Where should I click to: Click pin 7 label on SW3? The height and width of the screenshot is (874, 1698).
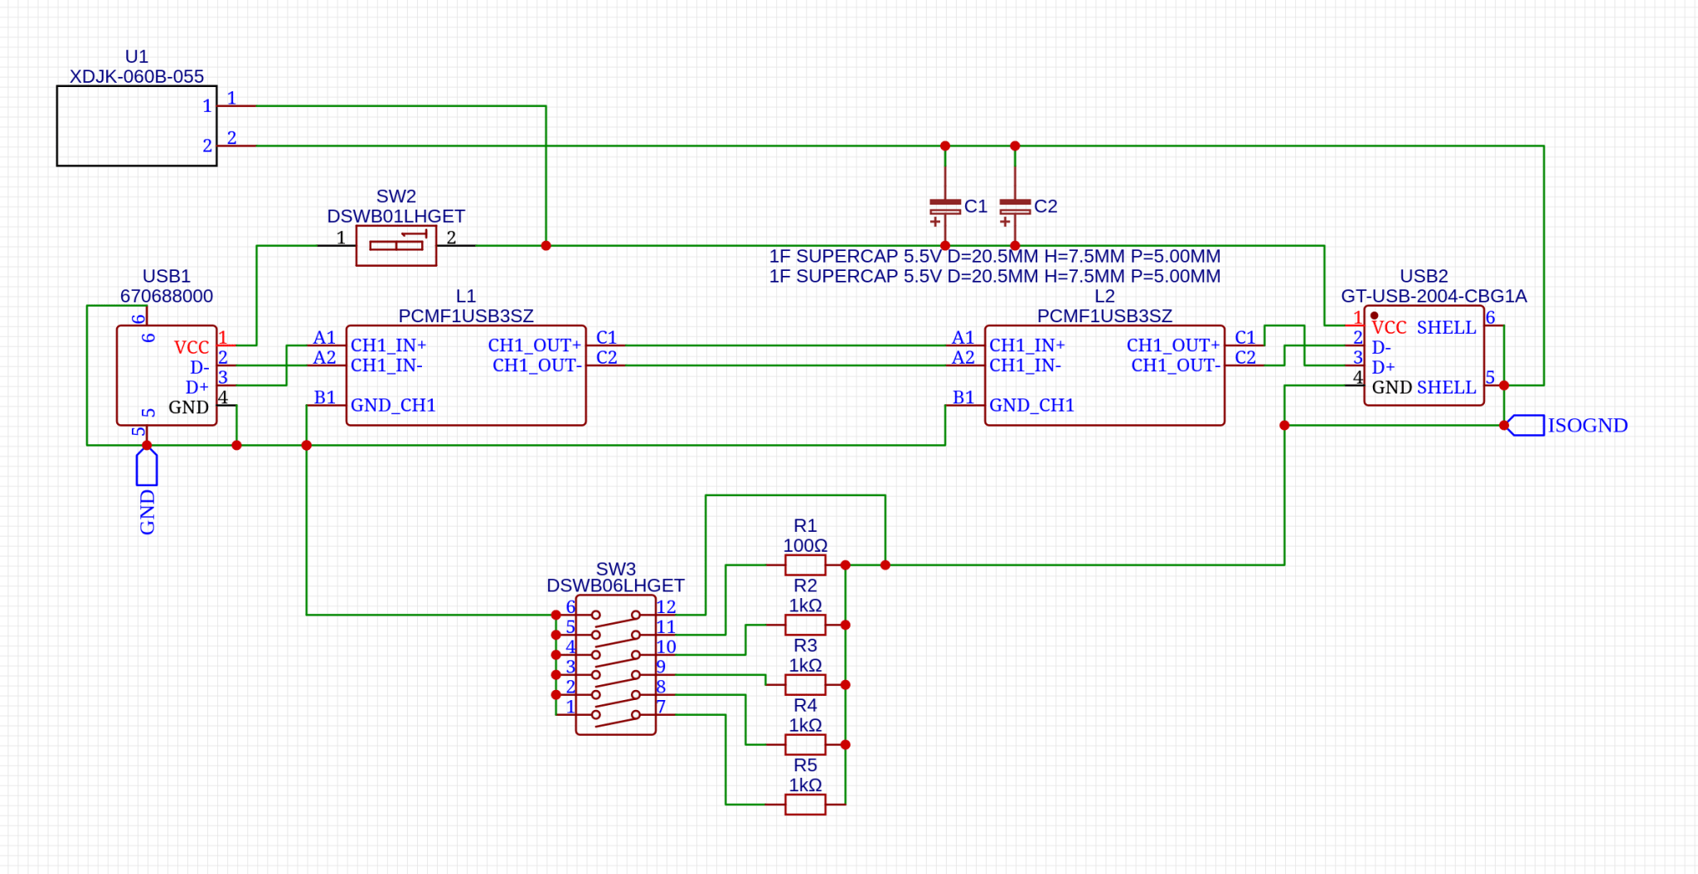661,707
